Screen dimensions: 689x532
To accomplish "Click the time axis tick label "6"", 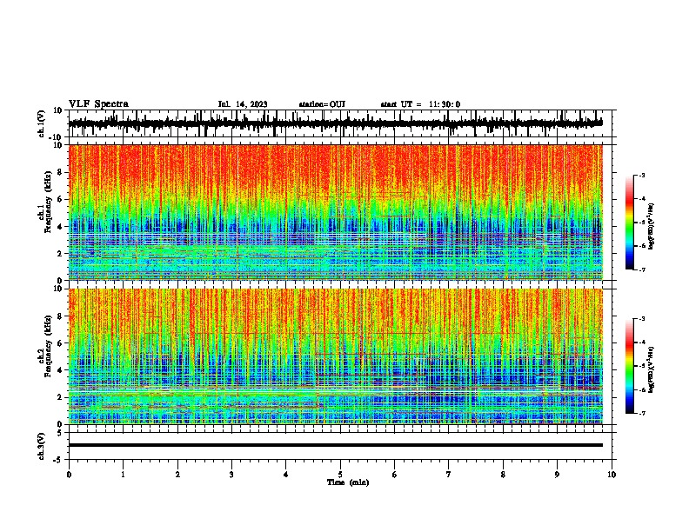I will coord(395,475).
